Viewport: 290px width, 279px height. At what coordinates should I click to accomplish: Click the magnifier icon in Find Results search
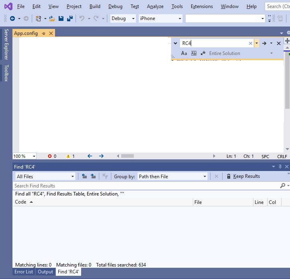pos(283,185)
